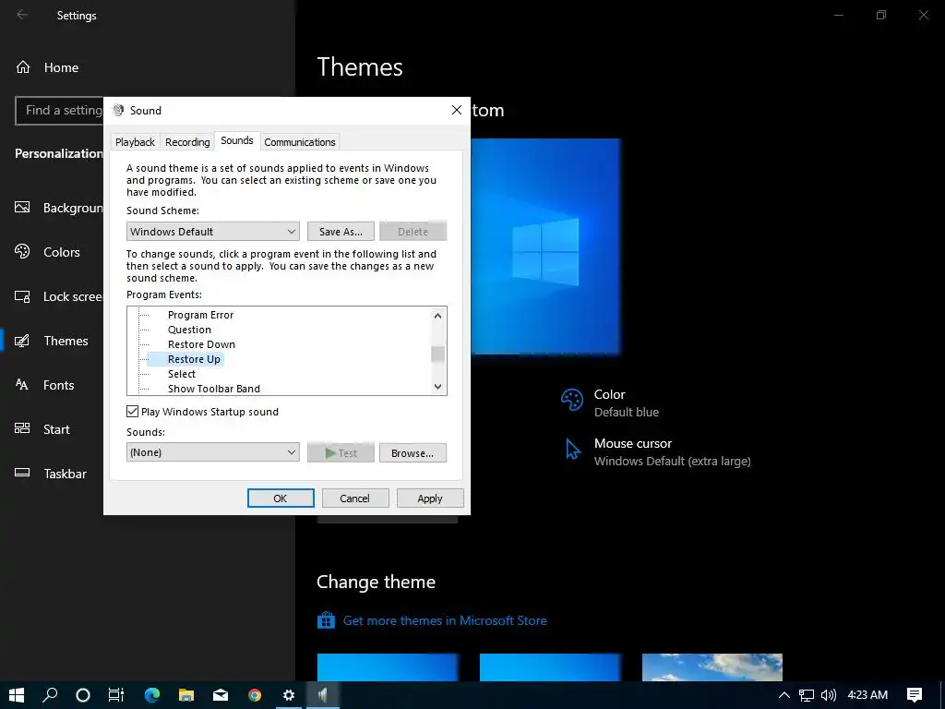Image resolution: width=945 pixels, height=709 pixels.
Task: Show hidden tray icons chevron
Action: click(784, 695)
